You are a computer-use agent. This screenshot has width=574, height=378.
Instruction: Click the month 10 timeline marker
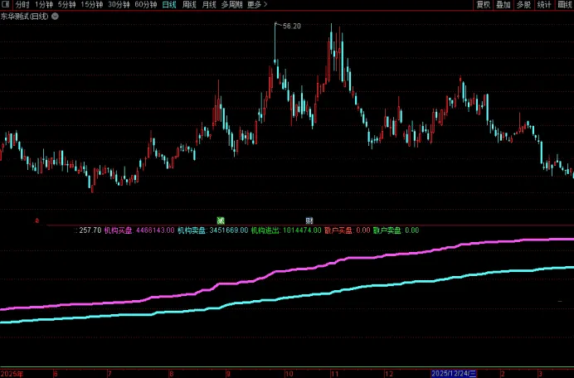pyautogui.click(x=289, y=374)
